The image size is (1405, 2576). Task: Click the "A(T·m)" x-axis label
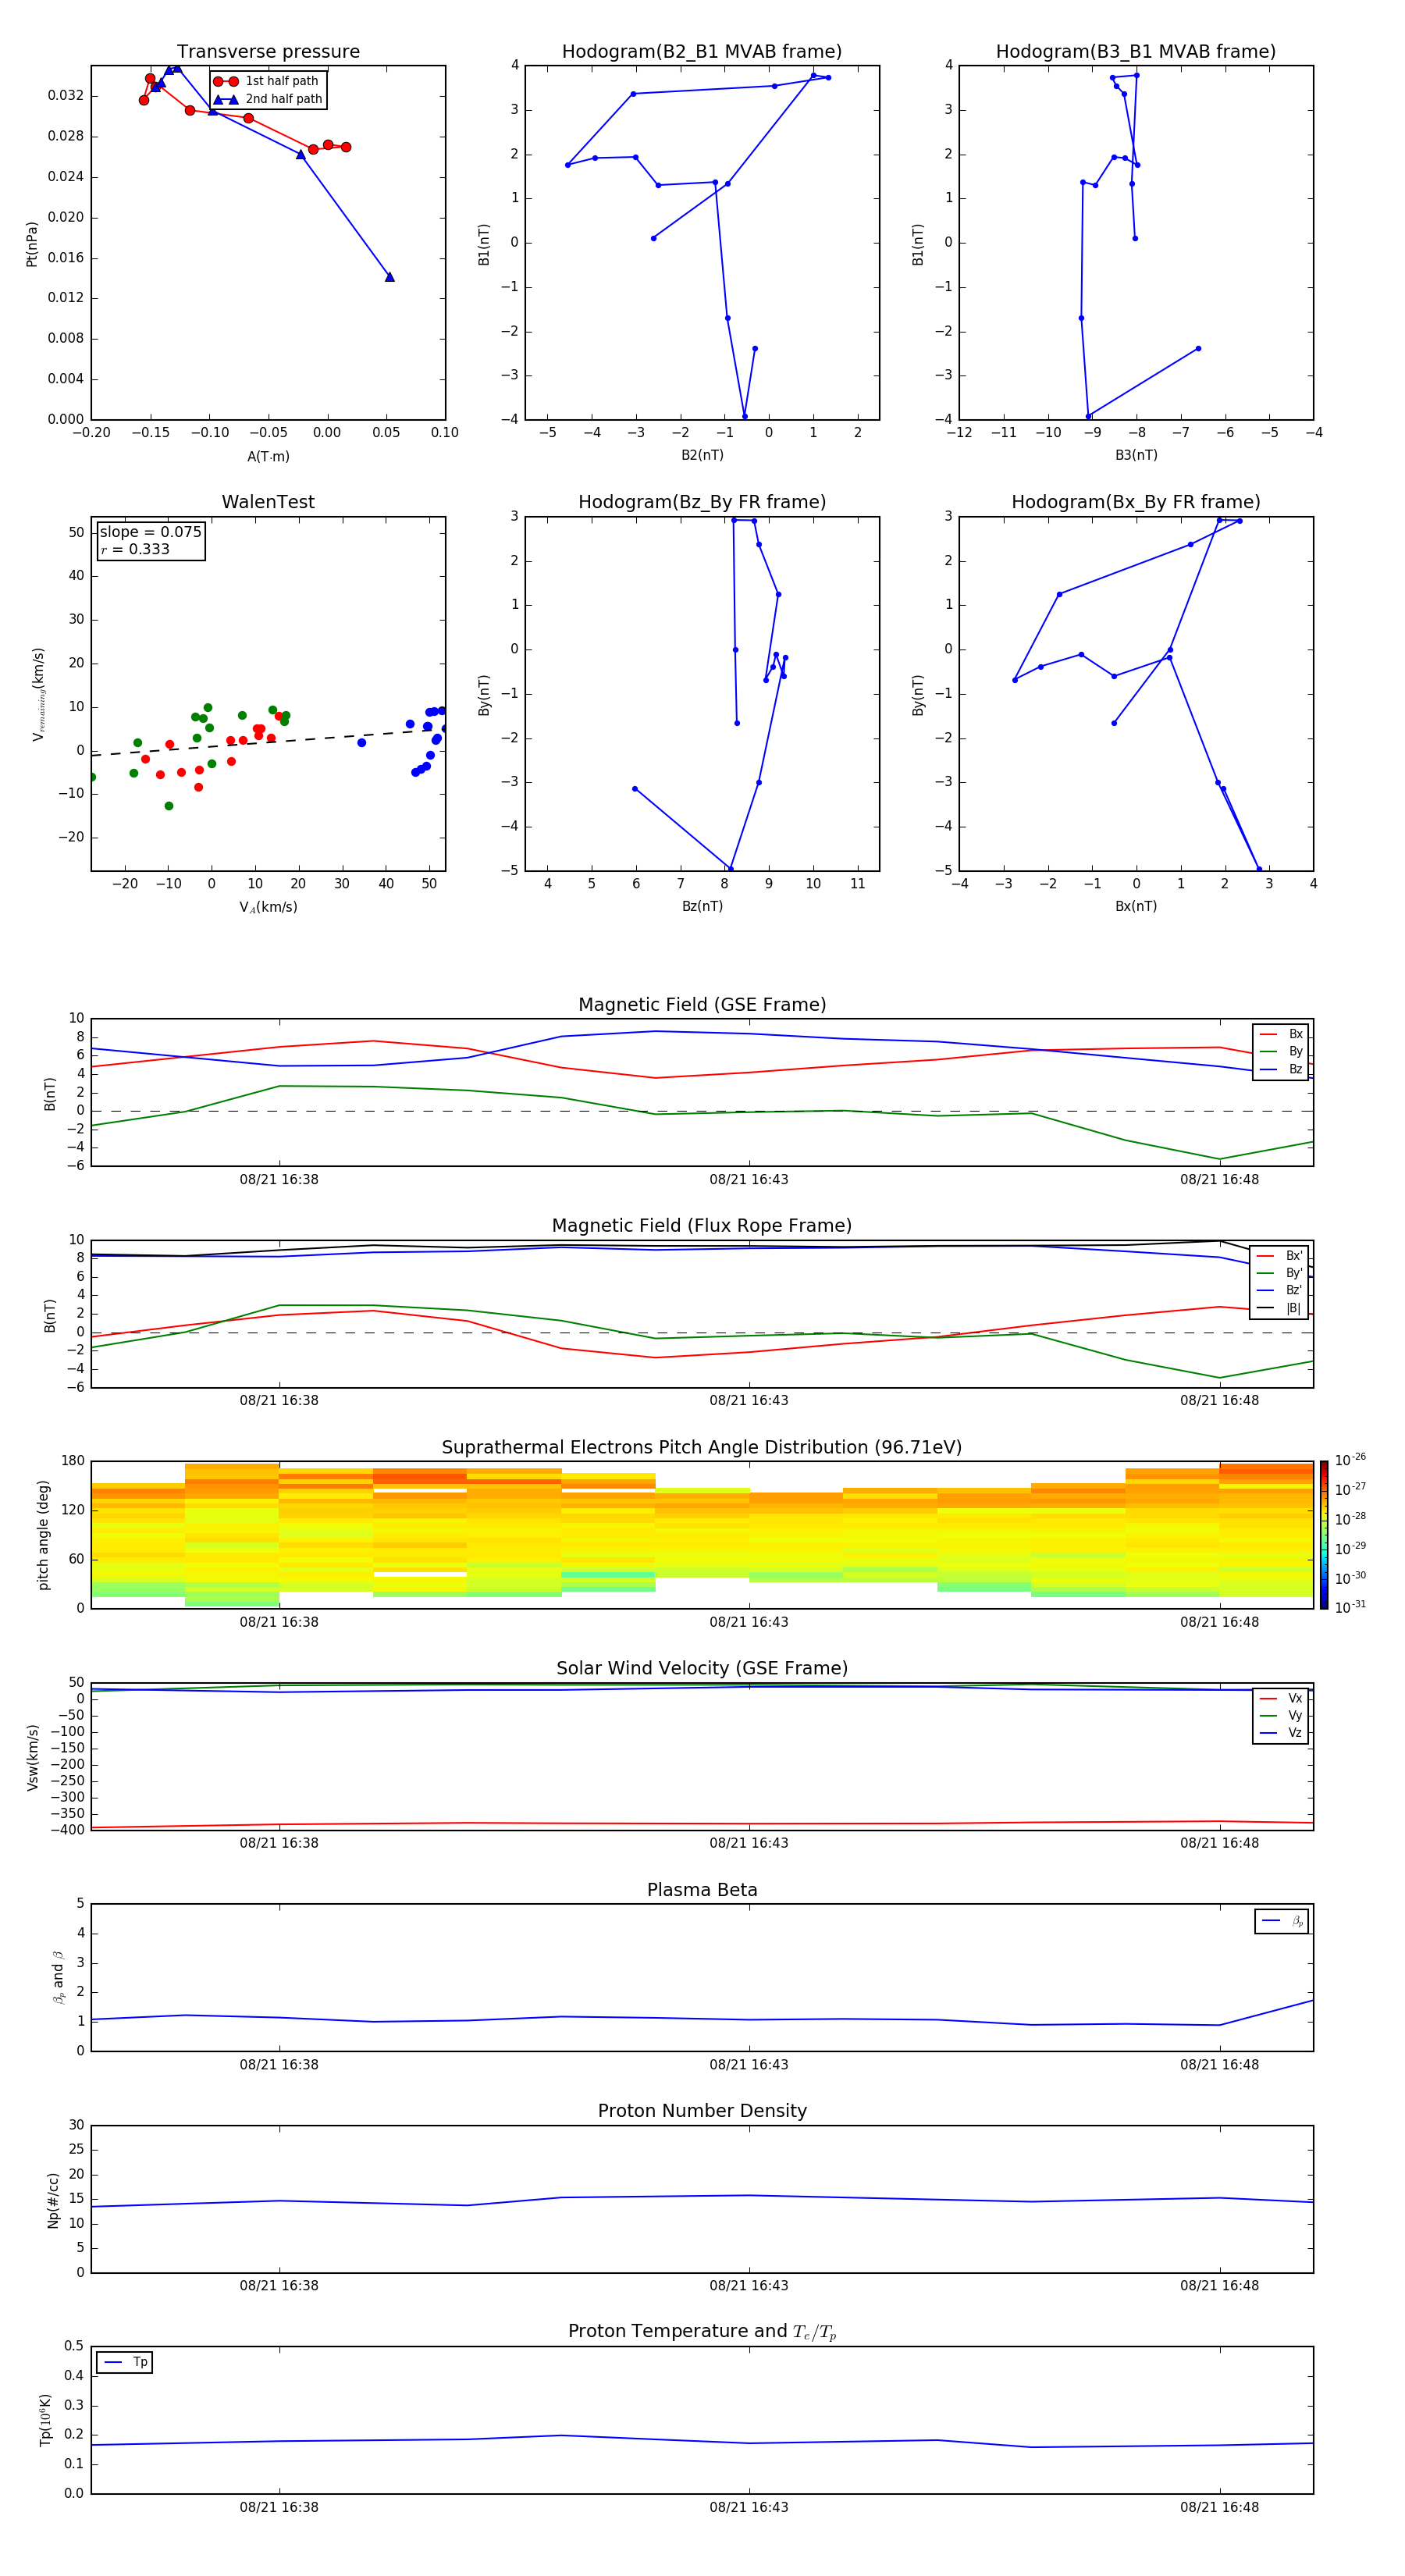(x=268, y=457)
